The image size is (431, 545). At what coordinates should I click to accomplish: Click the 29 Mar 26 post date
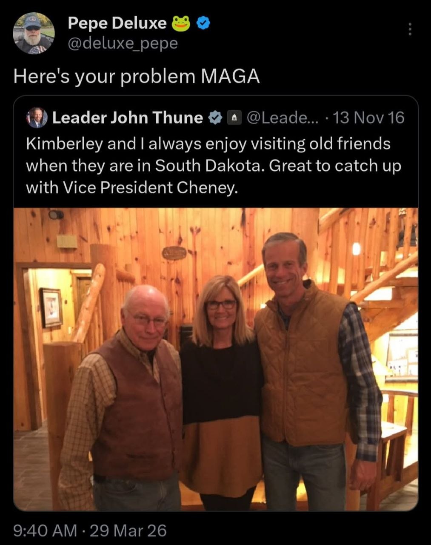pyautogui.click(x=128, y=531)
